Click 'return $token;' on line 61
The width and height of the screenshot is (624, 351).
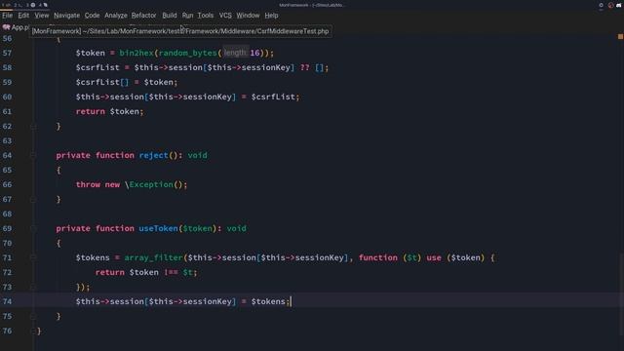[109, 111]
